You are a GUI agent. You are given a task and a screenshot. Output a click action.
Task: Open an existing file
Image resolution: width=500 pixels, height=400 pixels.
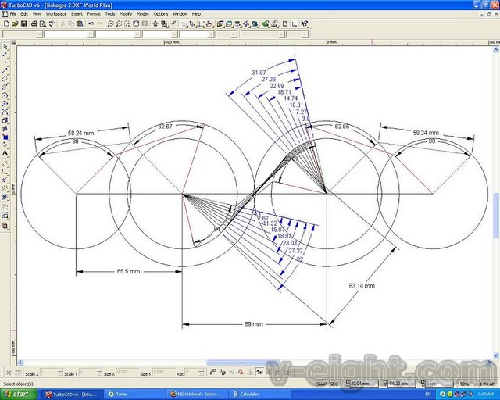click(x=15, y=23)
